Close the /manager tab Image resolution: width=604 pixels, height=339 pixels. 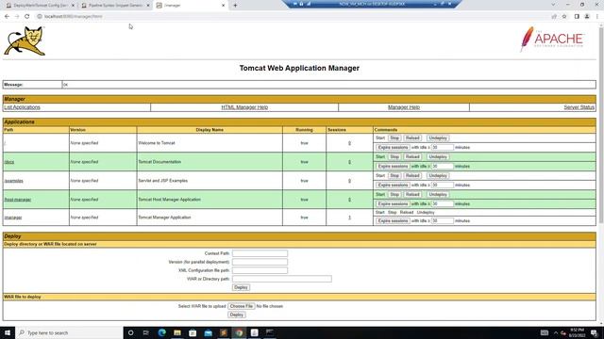click(x=223, y=6)
